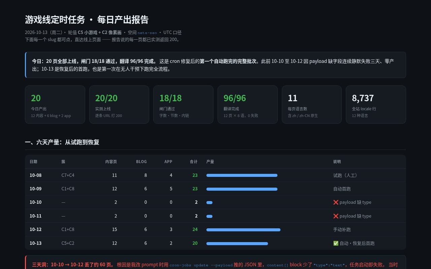Click the 一、六天产量：从试跑到恢复 section heading
This screenshot has height=269, width=431.
click(x=62, y=142)
